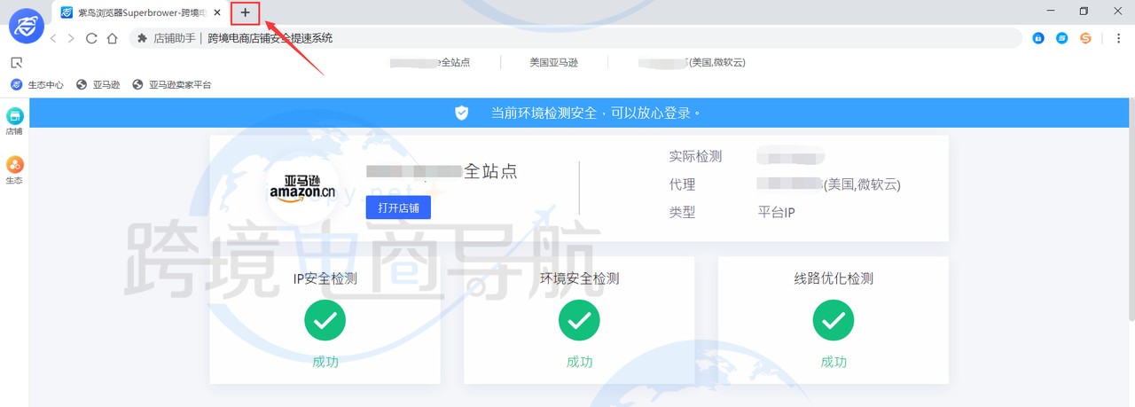Open the blue note extension icon

point(1061,38)
